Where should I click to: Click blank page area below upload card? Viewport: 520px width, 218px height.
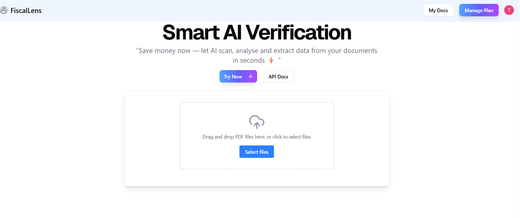click(257, 203)
